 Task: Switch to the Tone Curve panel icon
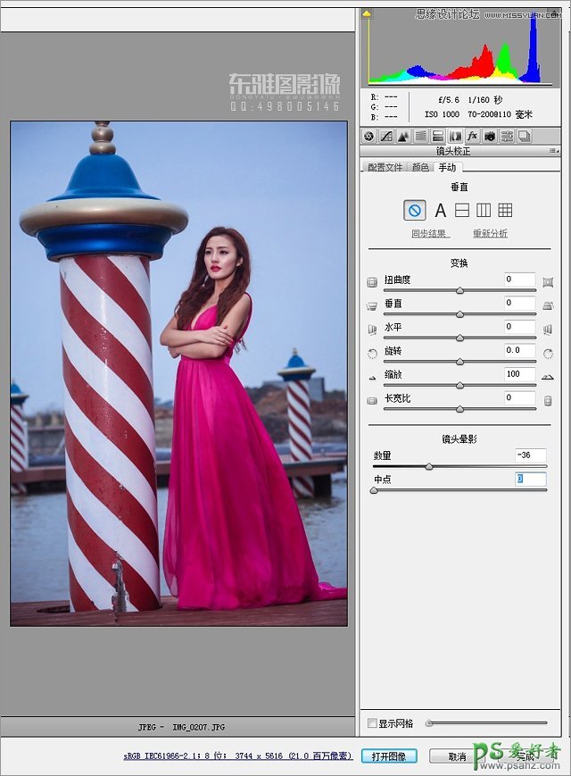[x=385, y=137]
